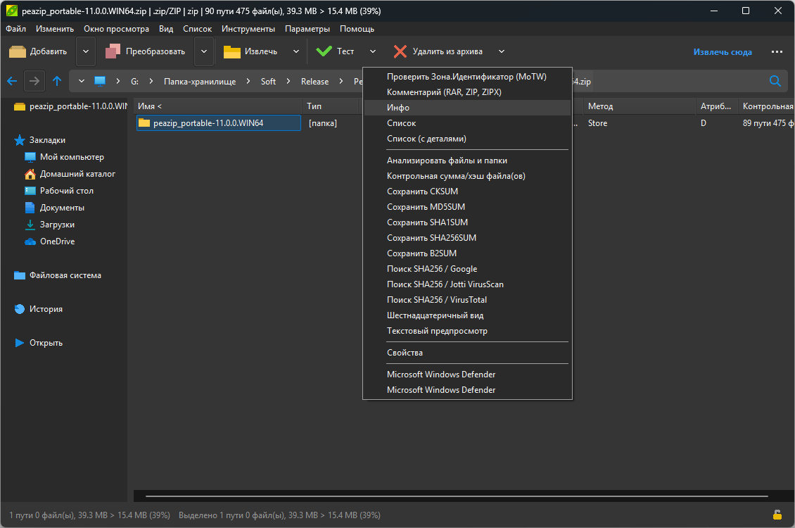Open the Tools menu in menu bar
The image size is (795, 528).
(x=248, y=29)
